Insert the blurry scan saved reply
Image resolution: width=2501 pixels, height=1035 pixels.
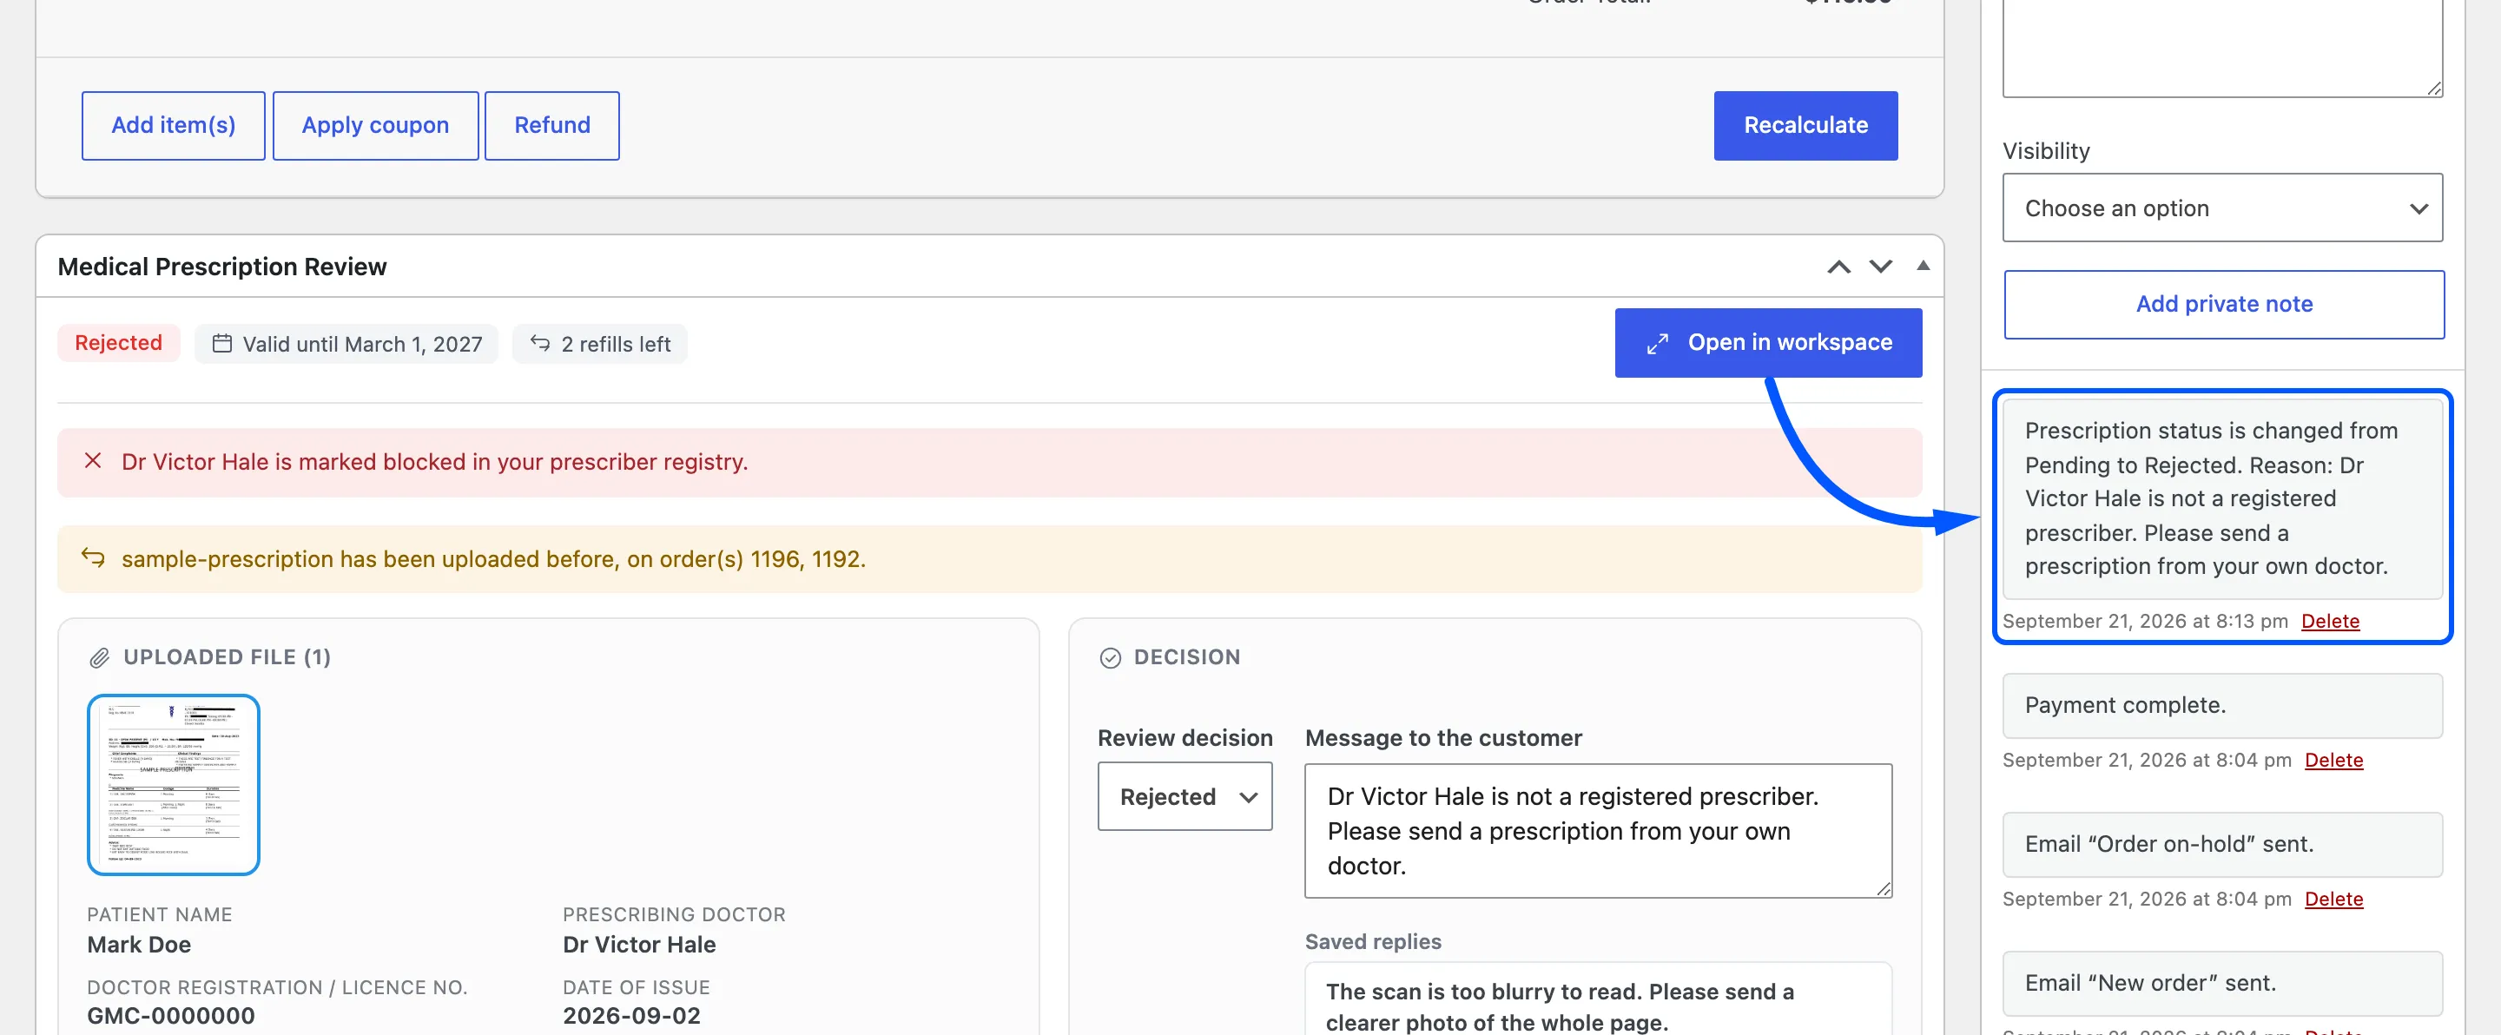pos(1598,1005)
